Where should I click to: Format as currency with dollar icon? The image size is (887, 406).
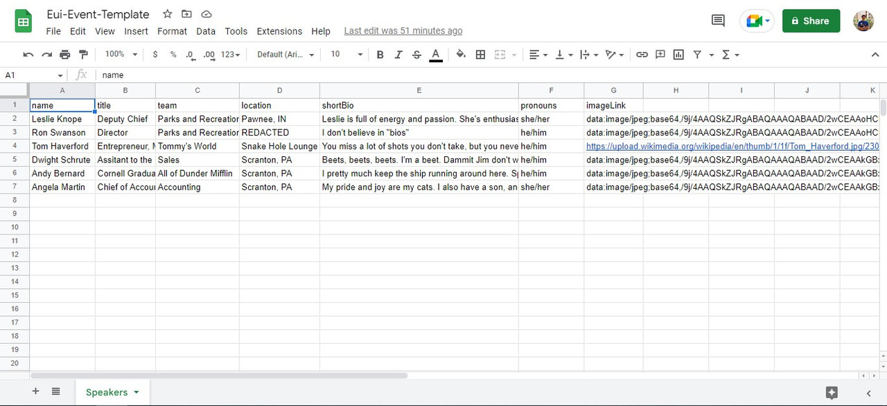coord(155,55)
